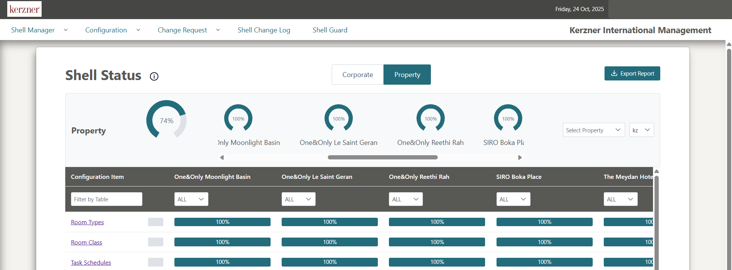Image resolution: width=732 pixels, height=270 pixels.
Task: Click the One&Only Reethi Rah gauge
Action: pos(430,118)
